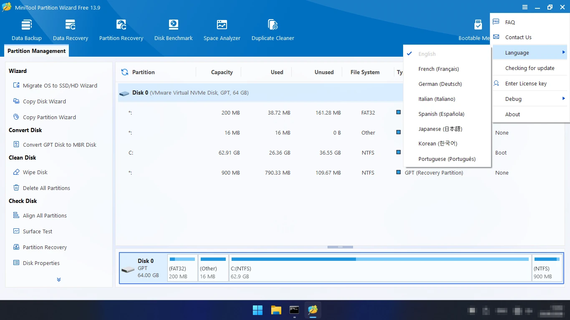Expand the Debug submenu
The width and height of the screenshot is (570, 320).
click(x=530, y=99)
